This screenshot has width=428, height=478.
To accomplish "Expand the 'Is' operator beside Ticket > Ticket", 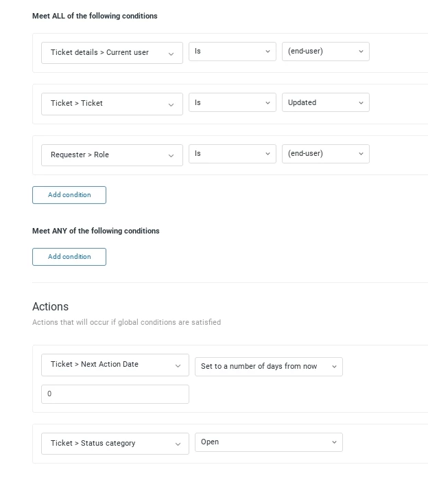I will (x=232, y=103).
